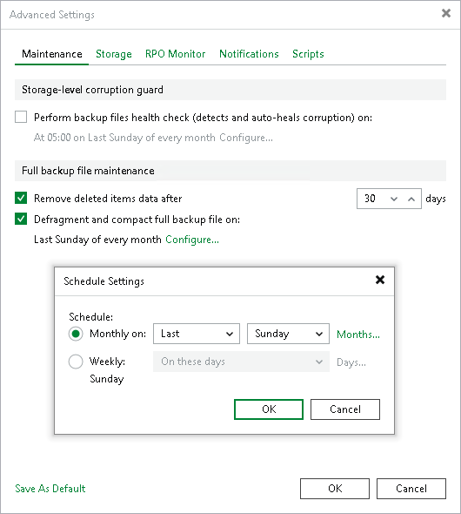Open the On these days dropdown
The image size is (461, 514).
coord(241,362)
